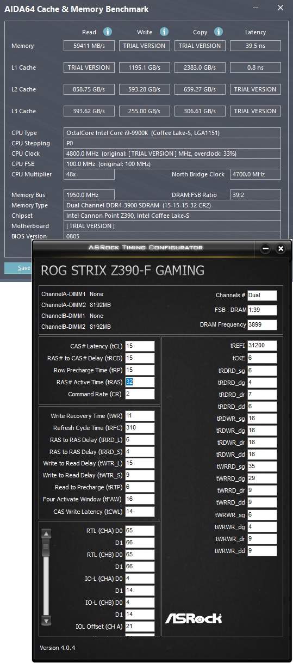The width and height of the screenshot is (293, 663).
Task: Minimize the ASRock Timing Configurator window
Action: coord(266,249)
